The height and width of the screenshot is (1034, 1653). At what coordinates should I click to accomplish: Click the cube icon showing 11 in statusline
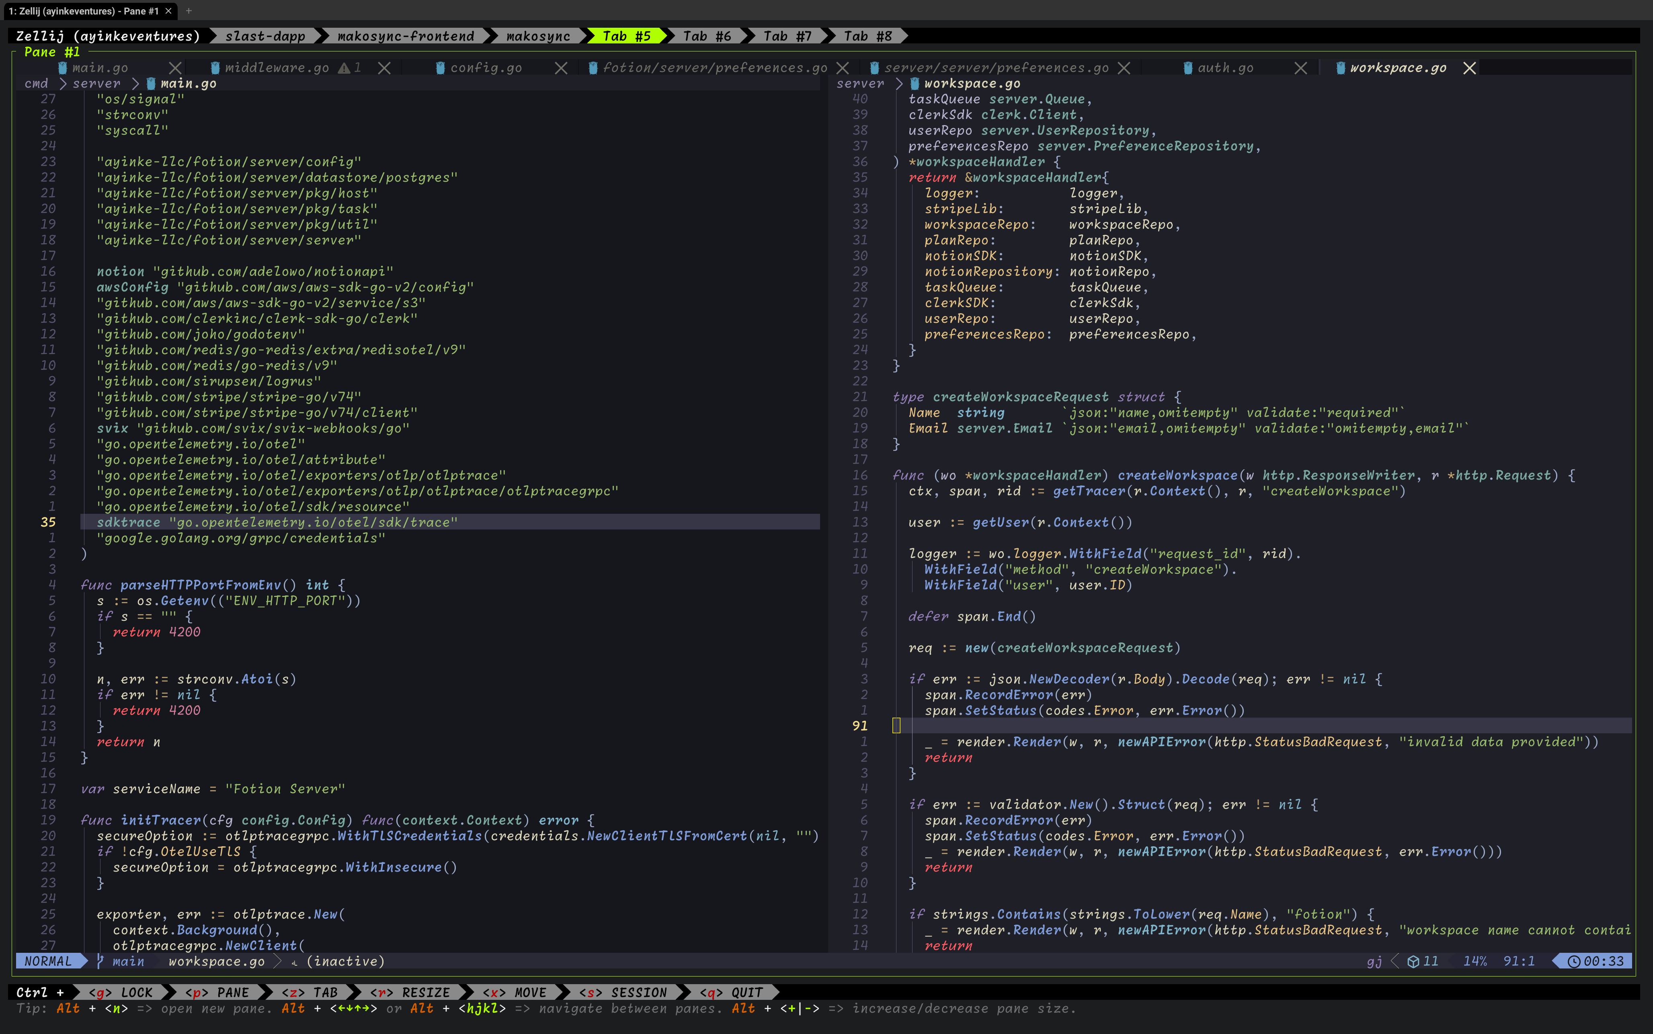[x=1414, y=961]
